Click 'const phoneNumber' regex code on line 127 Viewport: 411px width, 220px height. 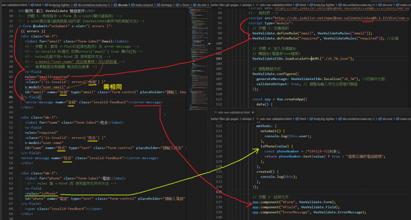tap(302, 151)
